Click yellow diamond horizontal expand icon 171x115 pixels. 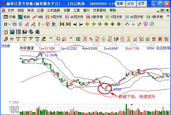coord(100,24)
